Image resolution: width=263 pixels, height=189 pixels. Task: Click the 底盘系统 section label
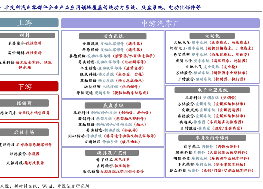tap(113, 106)
